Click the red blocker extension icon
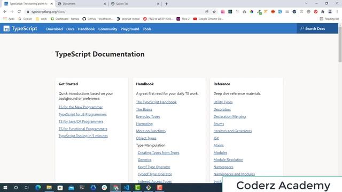Viewport: 342px width, 192px height. pyautogui.click(x=316, y=12)
